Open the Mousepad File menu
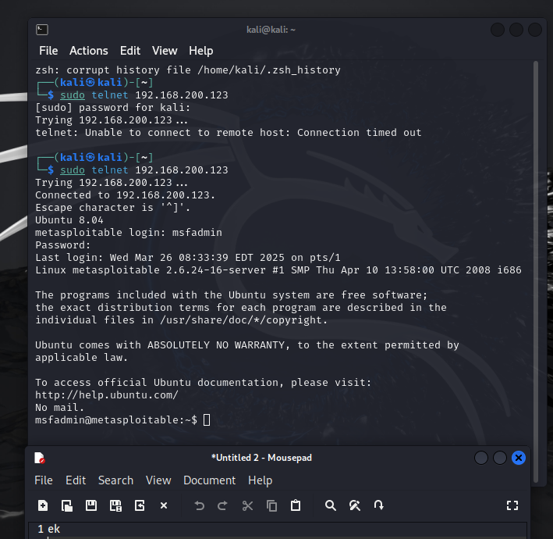The height and width of the screenshot is (539, 553). coord(44,480)
